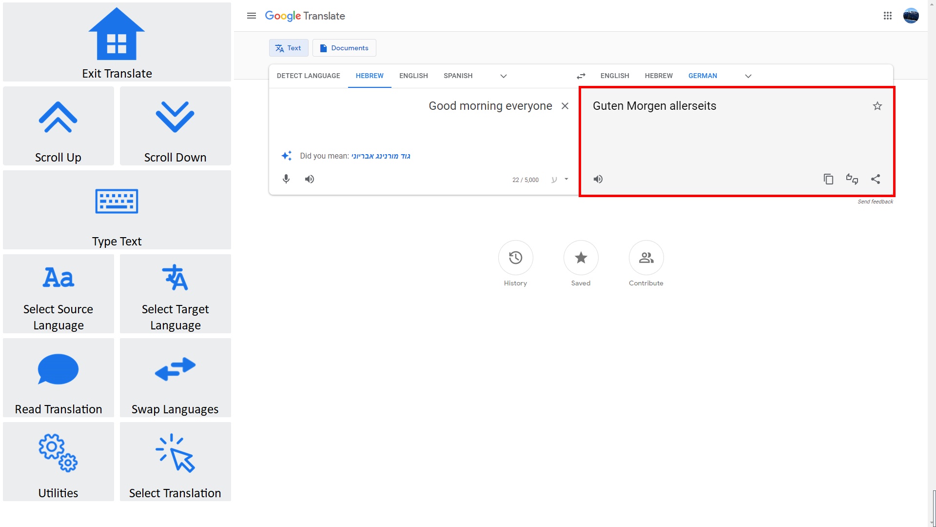Open the input tools selector near the character count
The width and height of the screenshot is (936, 527).
[x=560, y=180]
